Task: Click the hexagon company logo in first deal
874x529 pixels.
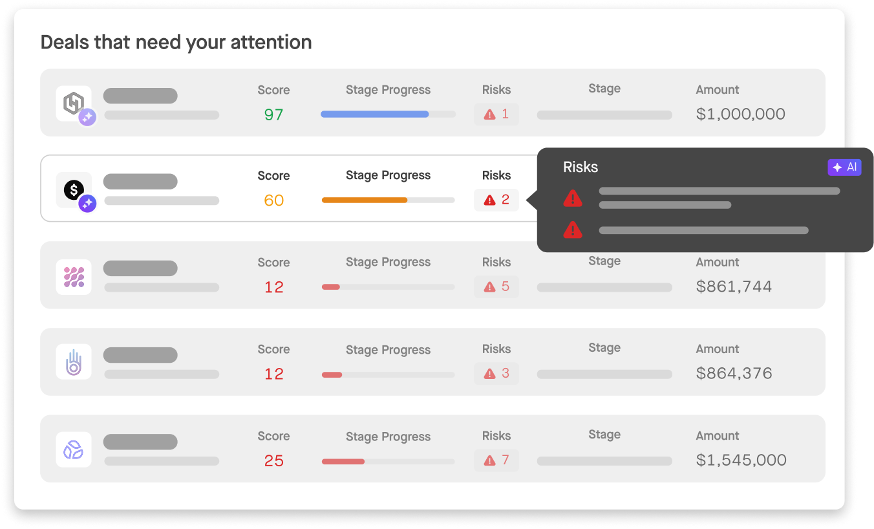Action: coord(72,102)
